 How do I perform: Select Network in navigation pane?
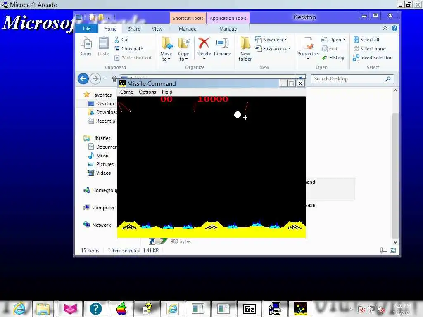[101, 225]
